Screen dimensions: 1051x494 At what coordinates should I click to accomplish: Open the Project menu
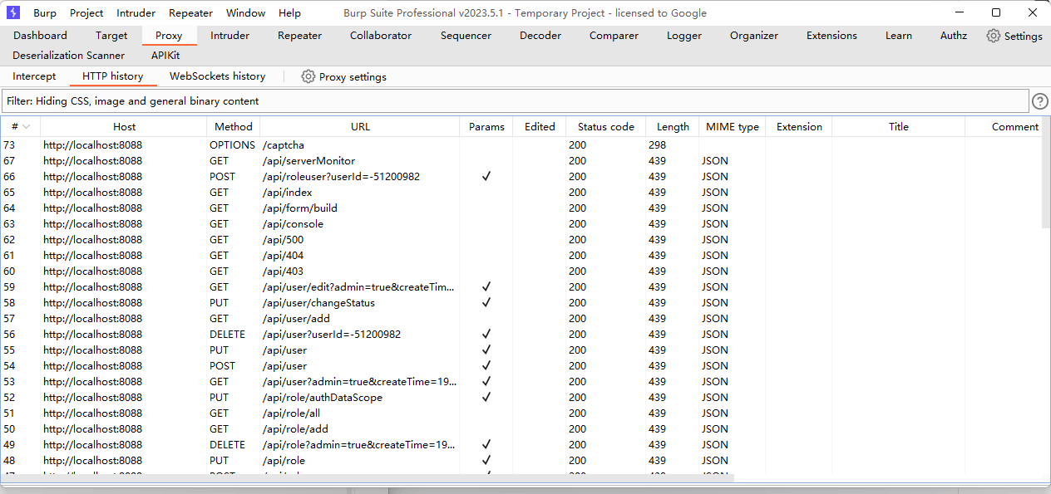pyautogui.click(x=86, y=13)
